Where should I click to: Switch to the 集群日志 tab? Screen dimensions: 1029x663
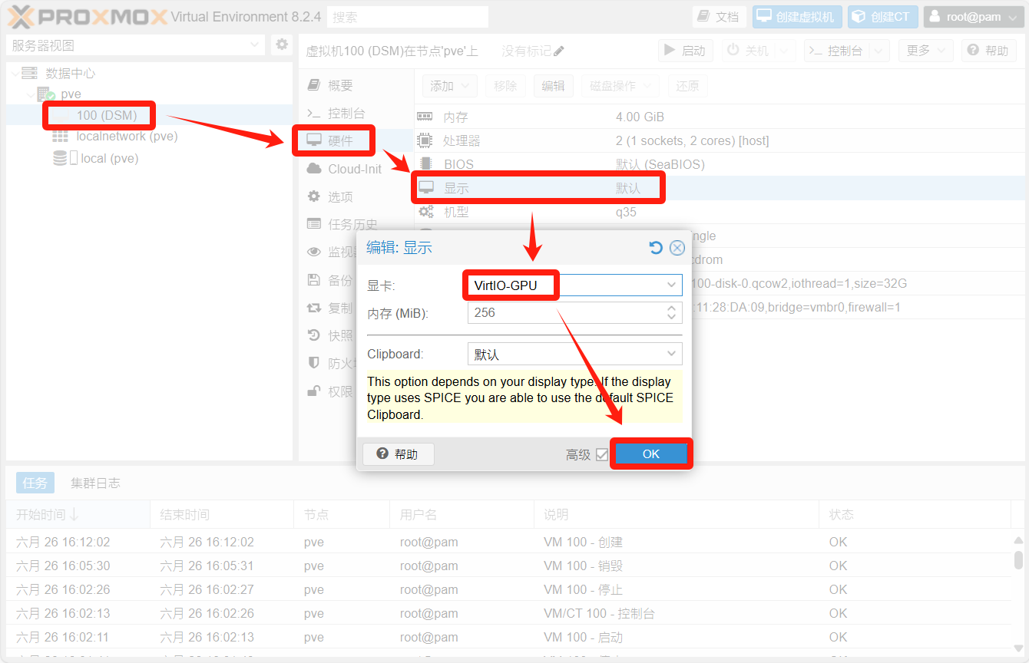pos(95,483)
